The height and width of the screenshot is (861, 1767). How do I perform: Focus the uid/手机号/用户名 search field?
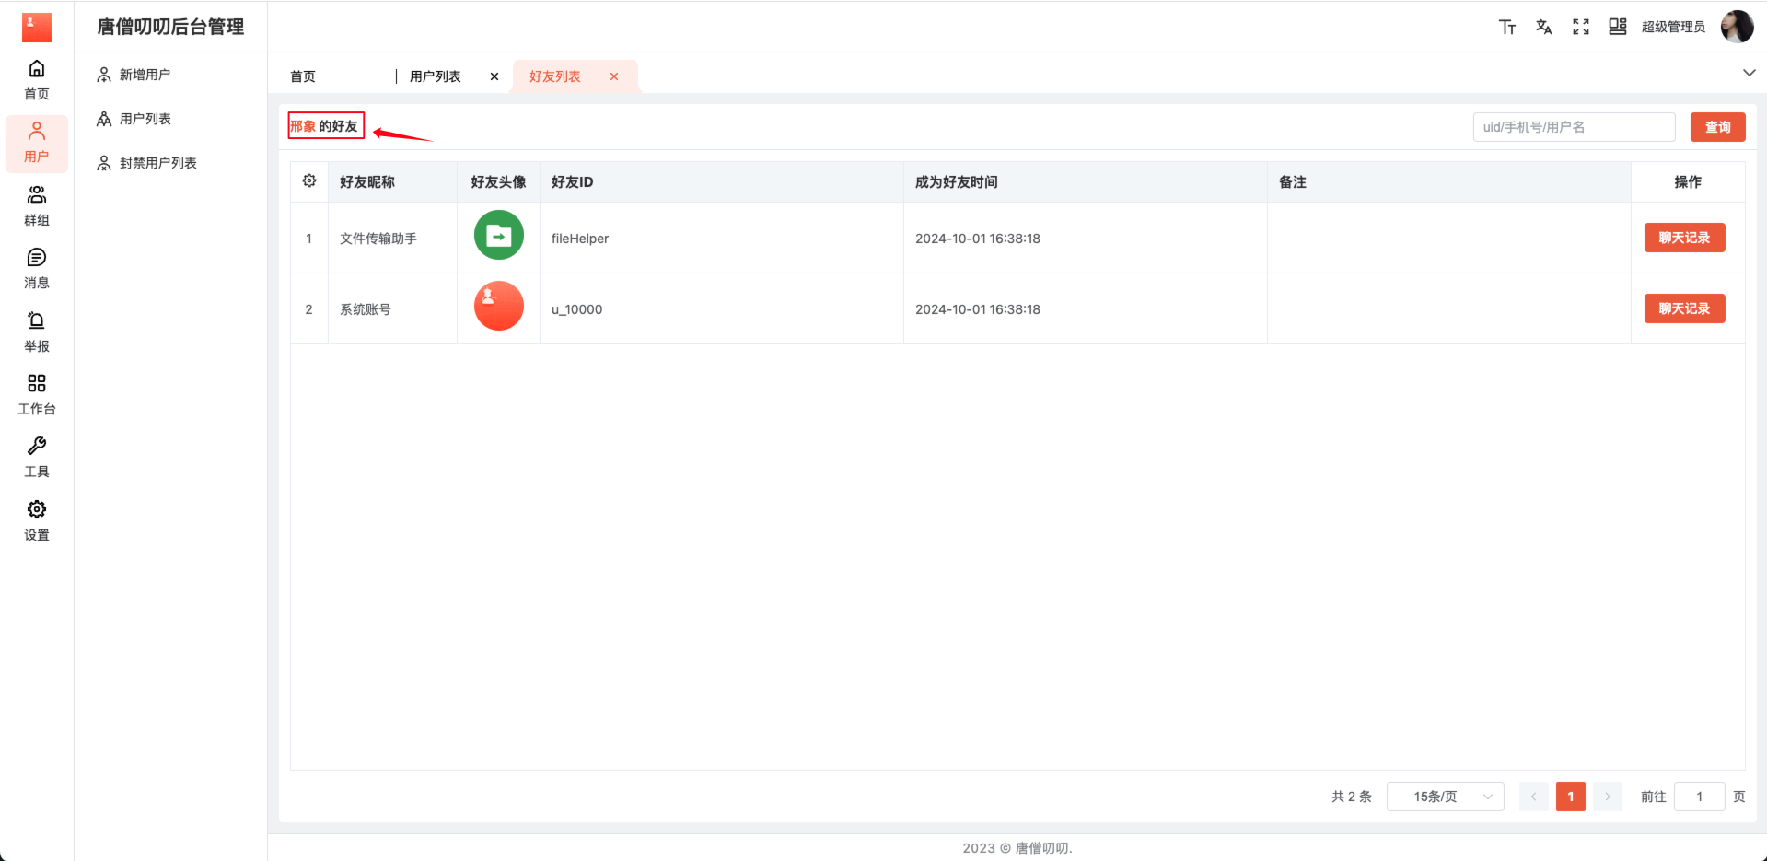tap(1574, 127)
